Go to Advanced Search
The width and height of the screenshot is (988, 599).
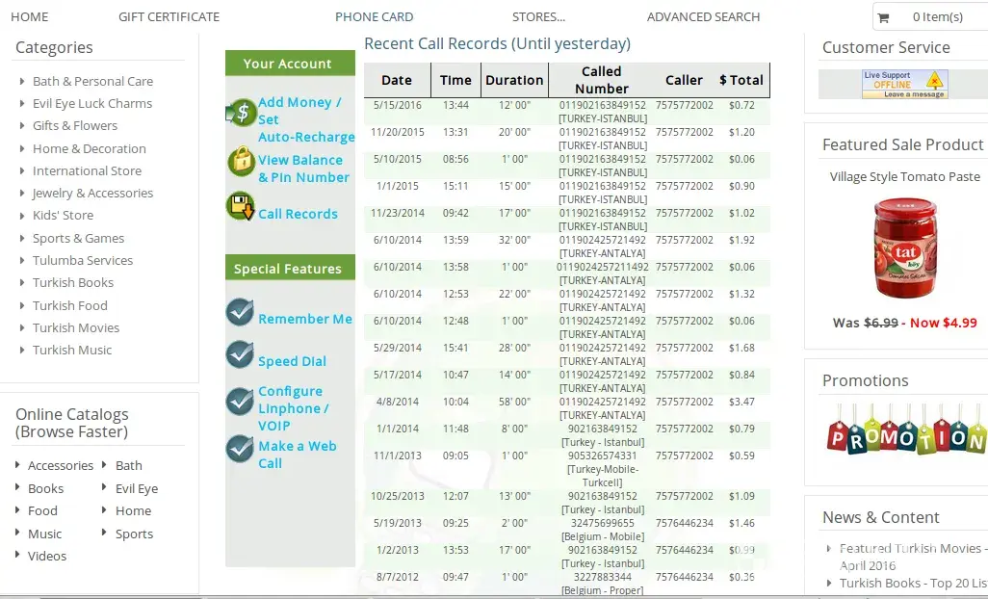click(703, 16)
